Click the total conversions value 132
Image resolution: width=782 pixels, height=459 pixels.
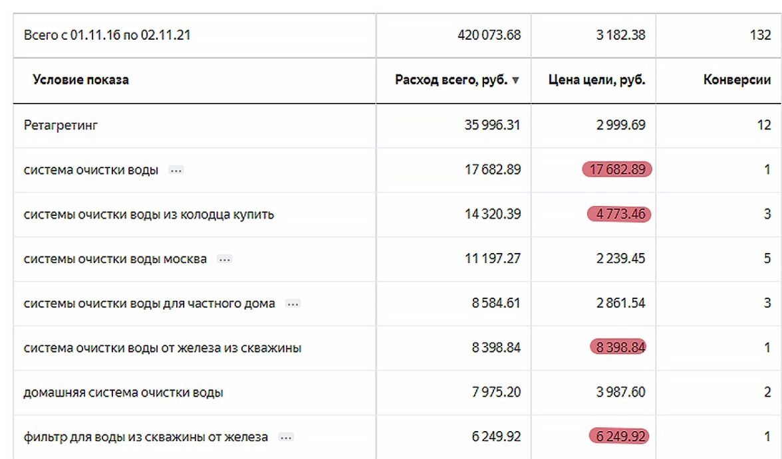coord(760,35)
